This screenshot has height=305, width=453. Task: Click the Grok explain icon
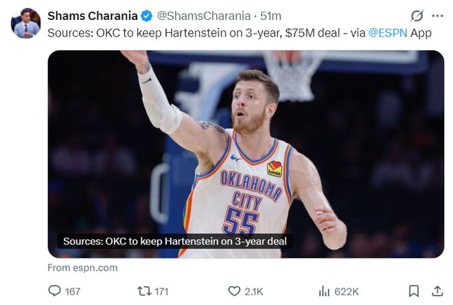click(x=417, y=16)
